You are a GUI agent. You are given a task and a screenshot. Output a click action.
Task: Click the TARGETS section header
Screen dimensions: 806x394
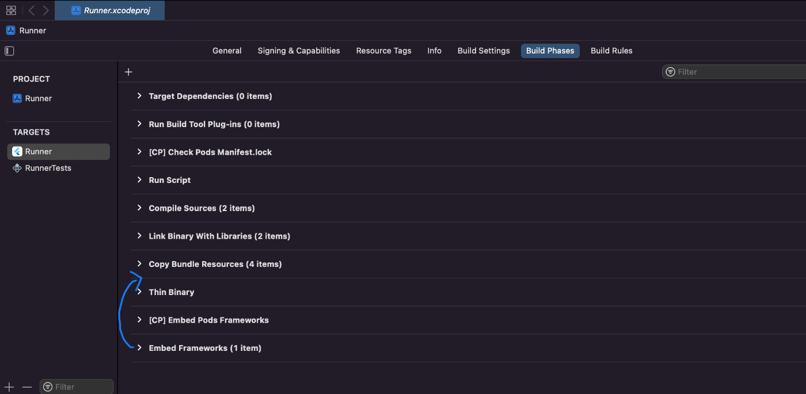[x=32, y=132]
